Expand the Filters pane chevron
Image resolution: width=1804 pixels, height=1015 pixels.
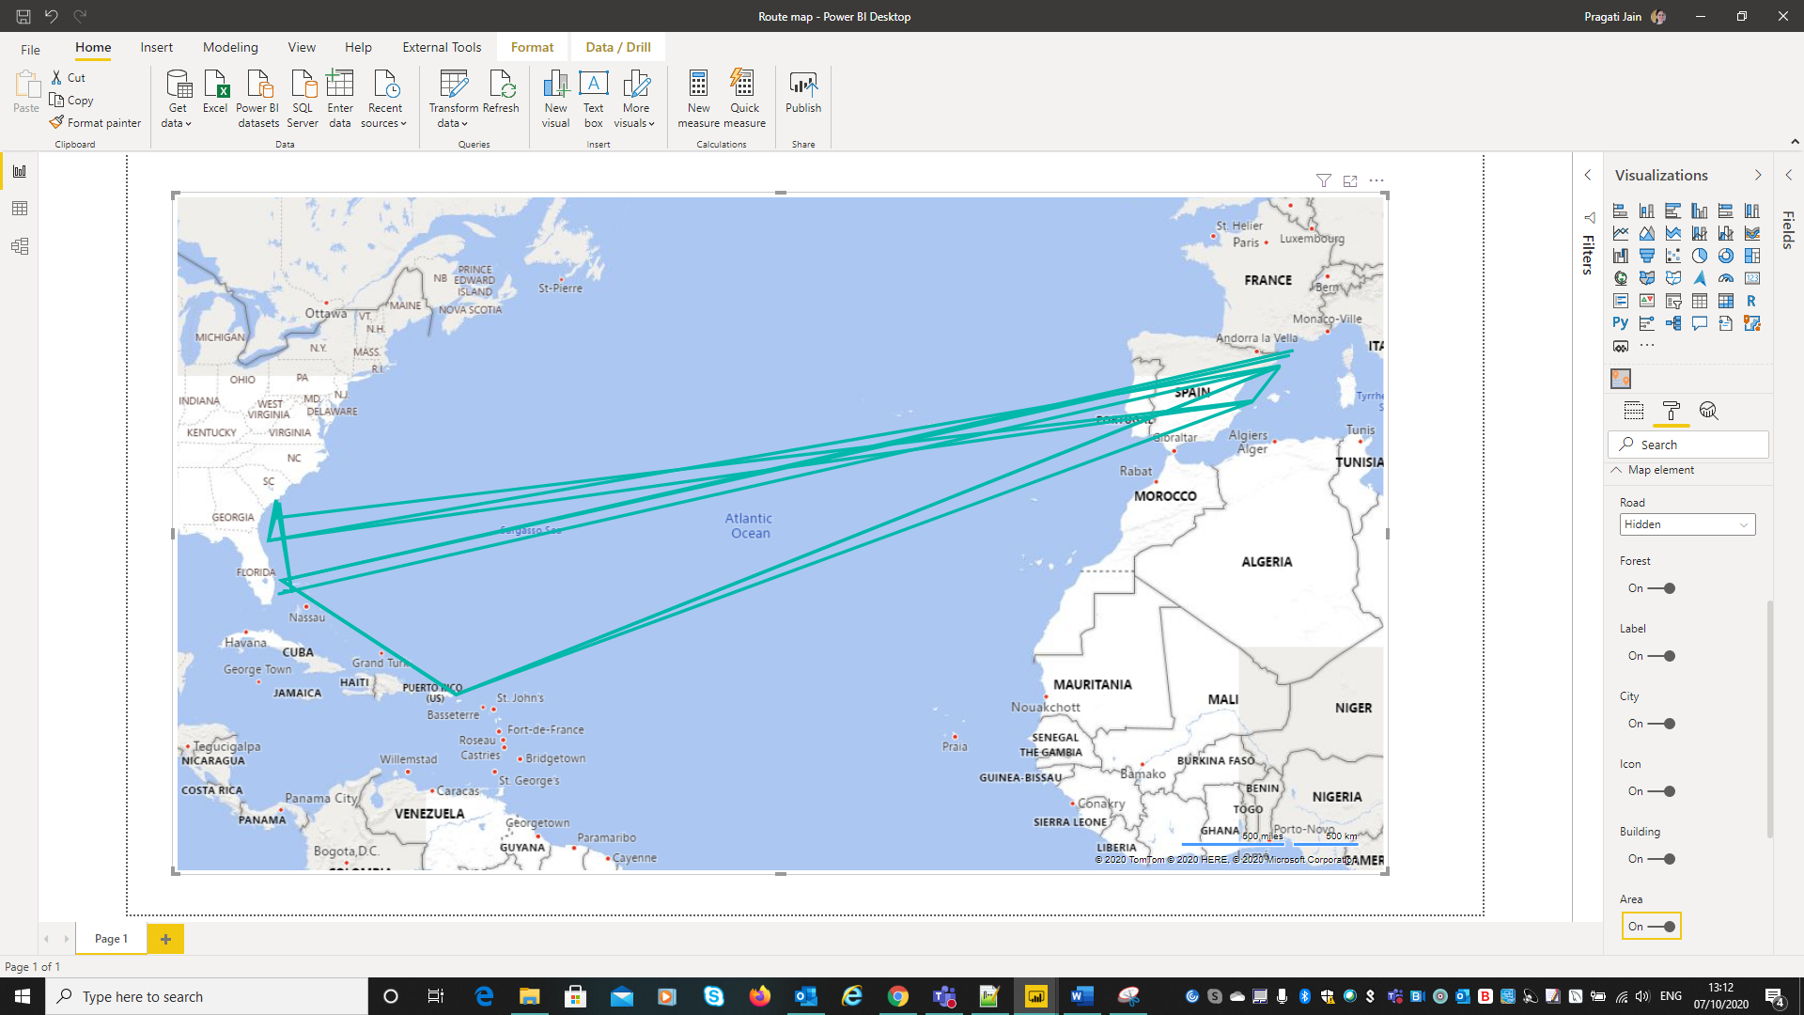(1588, 175)
